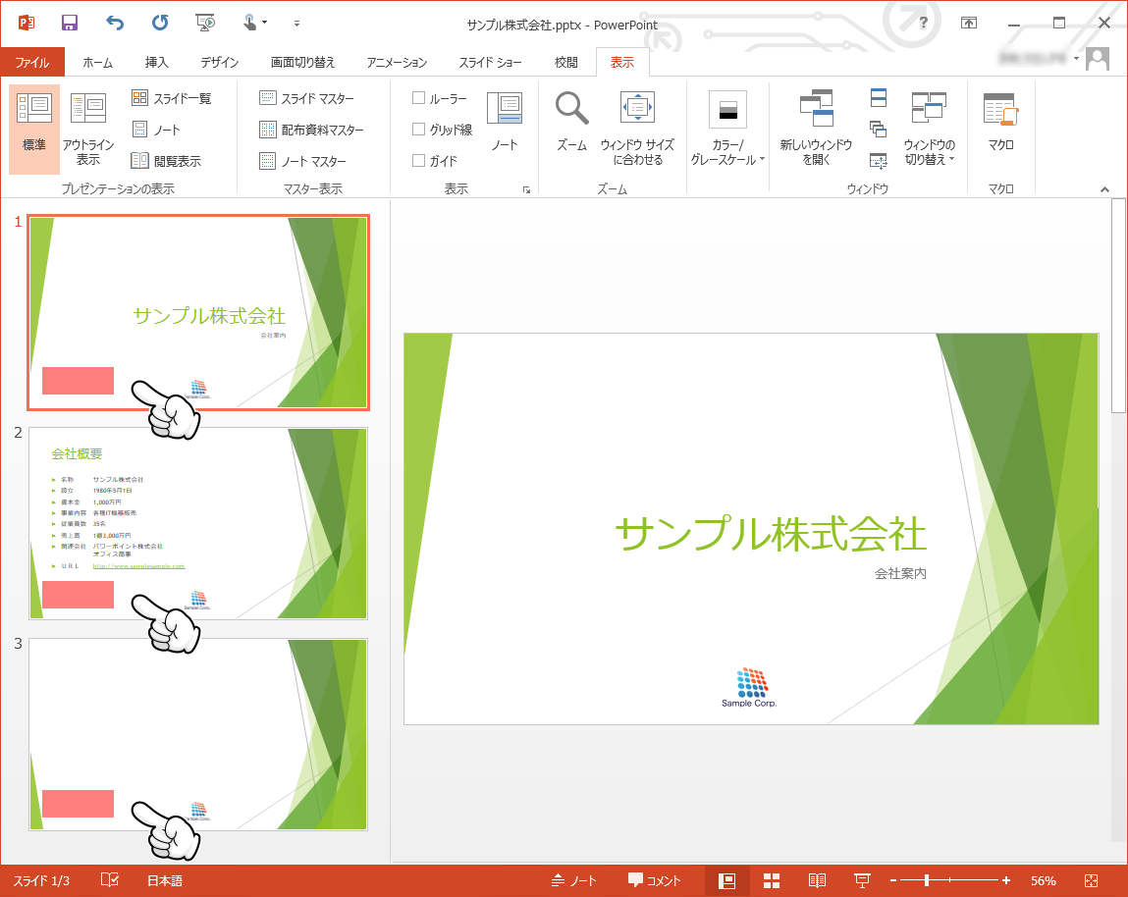Fit slide to window (ウィンドウ サイズに合わせる)
1128x897 pixels.
pyautogui.click(x=637, y=130)
